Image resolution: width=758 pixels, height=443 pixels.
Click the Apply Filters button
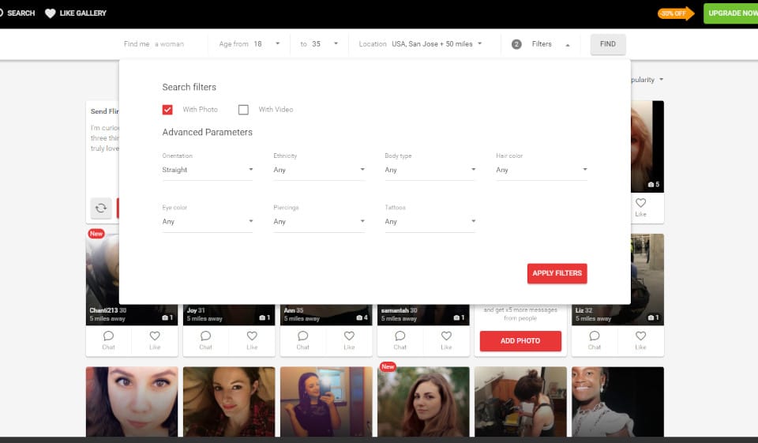pyautogui.click(x=557, y=273)
